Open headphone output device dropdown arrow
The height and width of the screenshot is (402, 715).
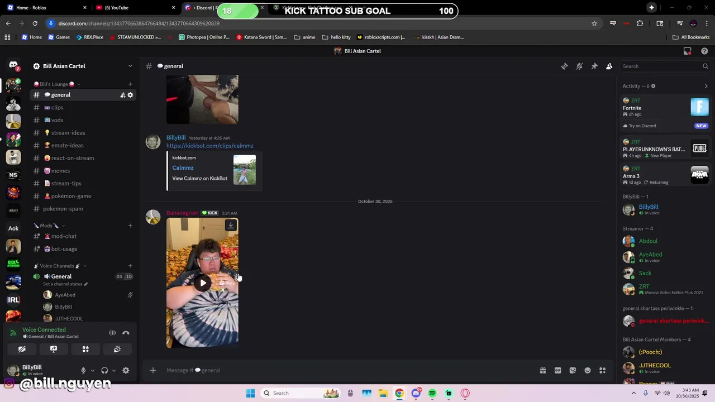click(x=113, y=370)
